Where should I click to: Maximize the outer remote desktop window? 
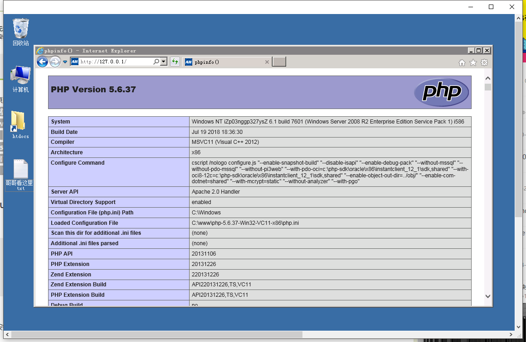coord(491,7)
